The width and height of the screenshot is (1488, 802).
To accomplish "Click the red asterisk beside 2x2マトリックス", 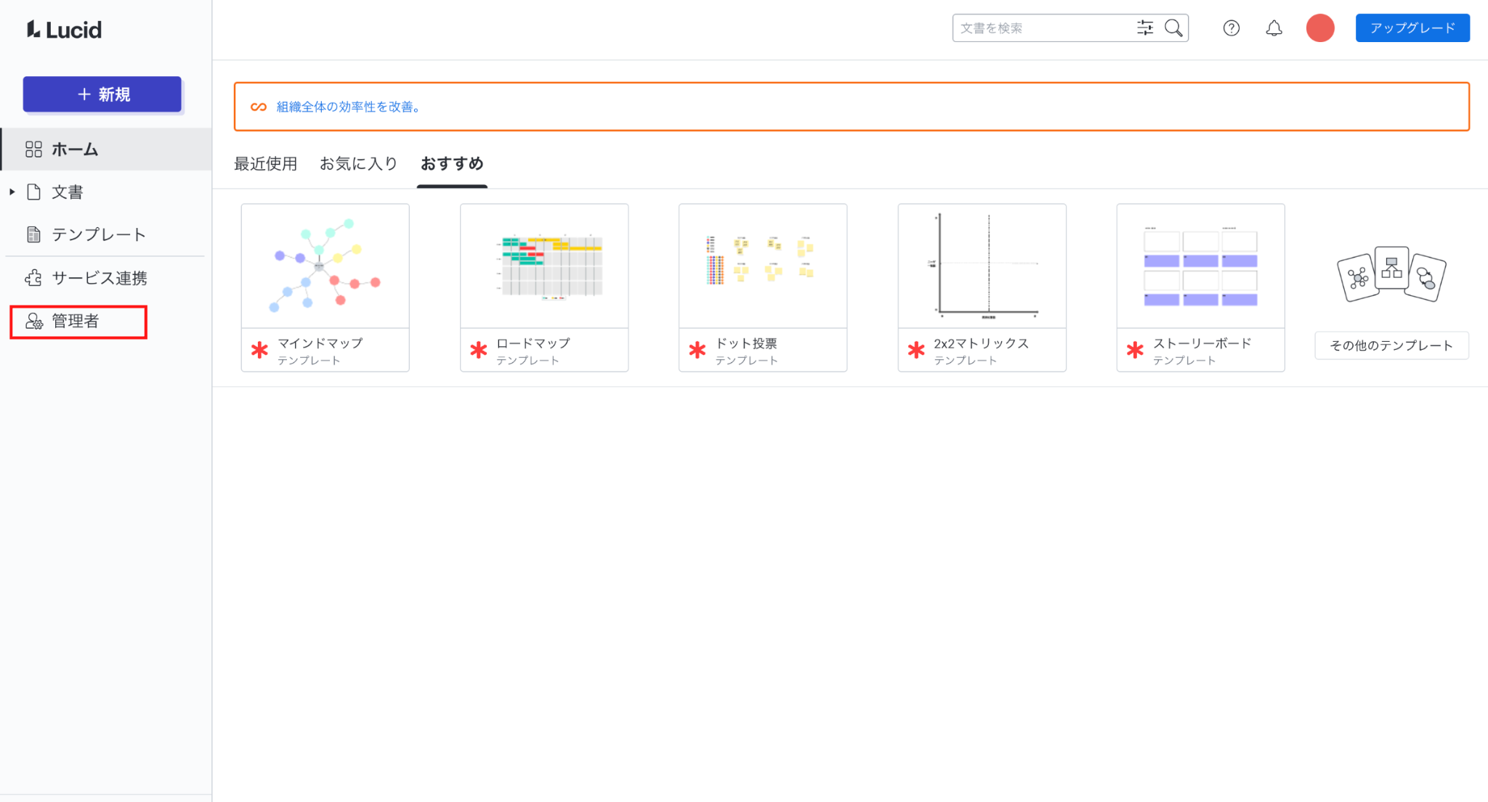I will coord(916,351).
